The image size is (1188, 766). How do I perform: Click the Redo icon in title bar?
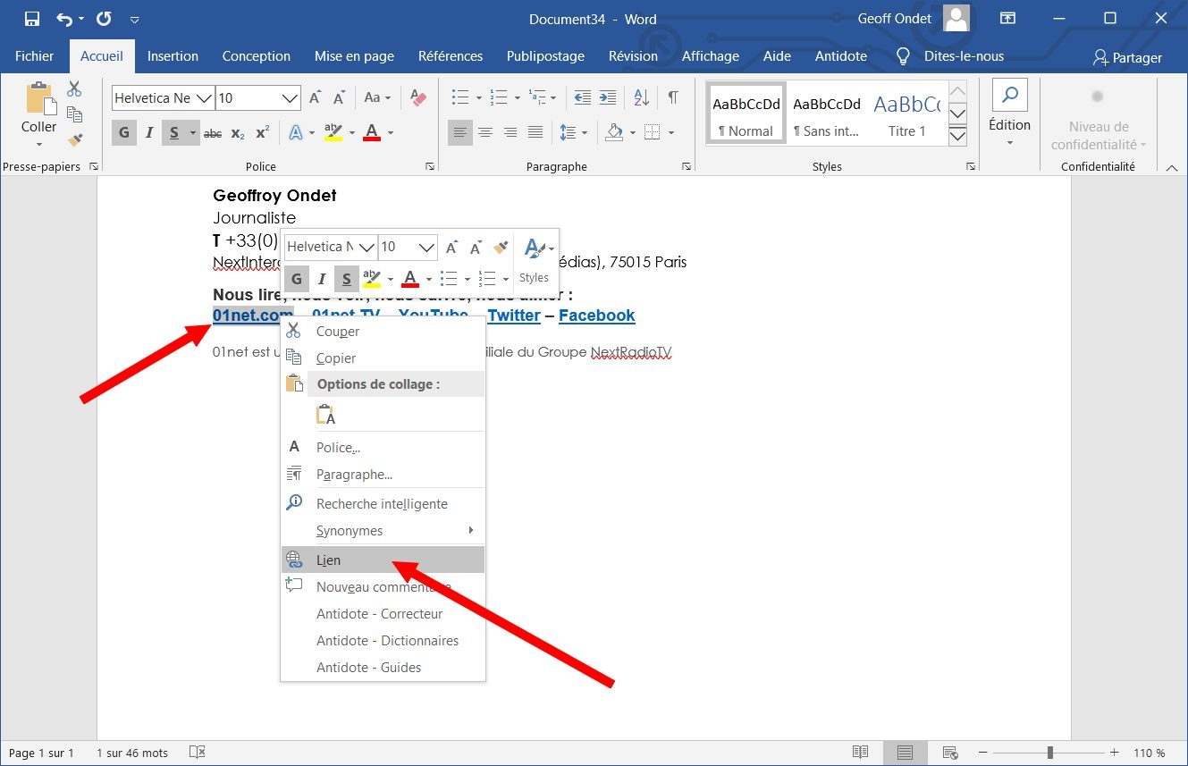point(104,19)
